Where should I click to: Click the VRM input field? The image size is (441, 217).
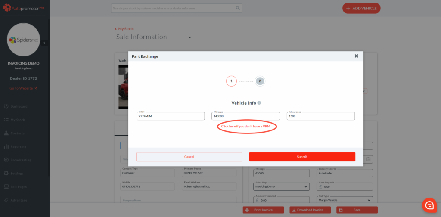coord(171,116)
